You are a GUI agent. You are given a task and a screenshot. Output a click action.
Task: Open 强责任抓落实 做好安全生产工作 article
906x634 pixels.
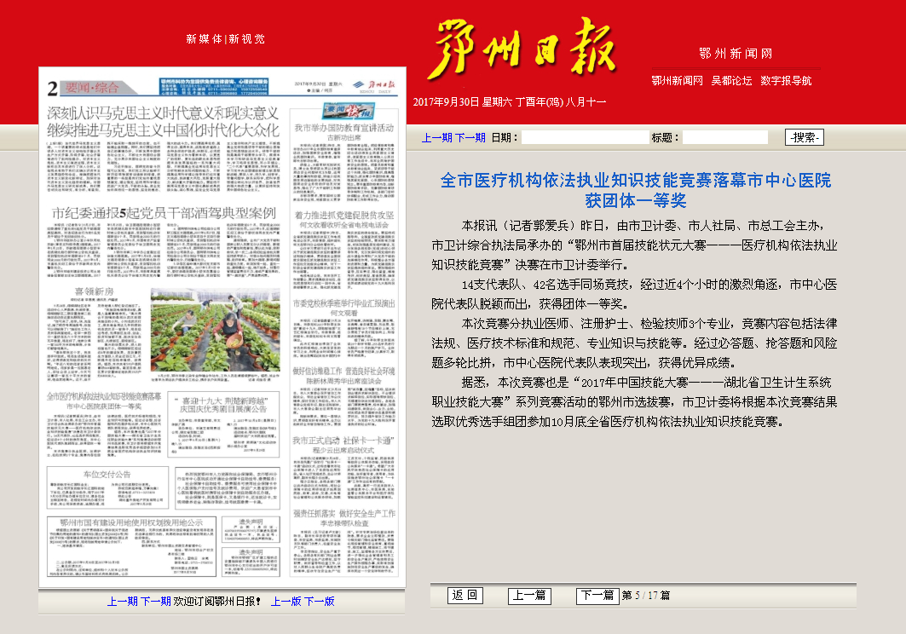point(344,513)
